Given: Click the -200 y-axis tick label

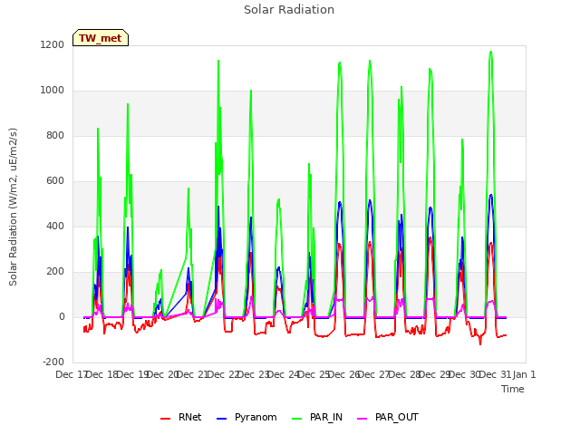Looking at the screenshot, I should tap(53, 362).
